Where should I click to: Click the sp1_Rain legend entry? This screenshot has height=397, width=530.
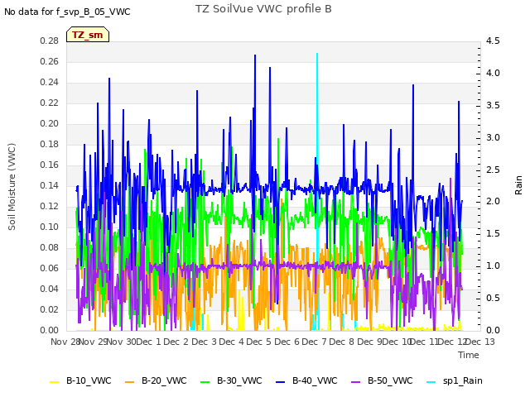455,381
